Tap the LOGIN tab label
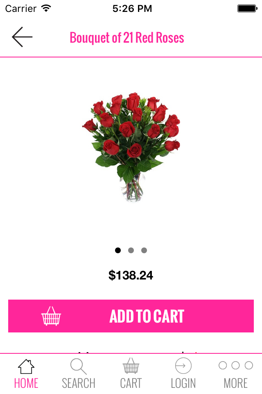 (183, 383)
